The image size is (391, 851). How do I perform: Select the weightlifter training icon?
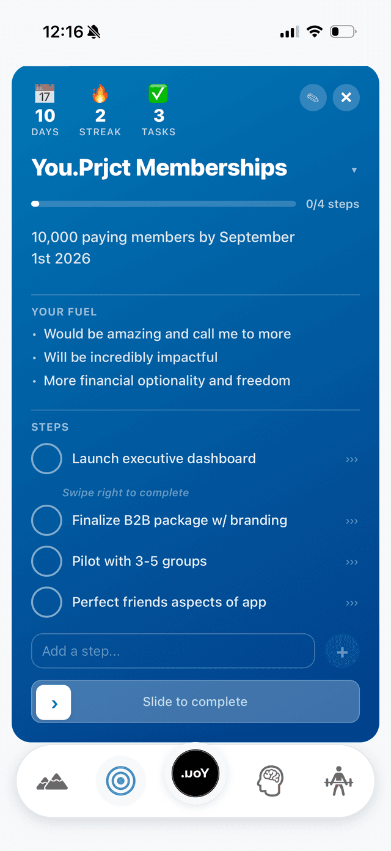pos(340,780)
